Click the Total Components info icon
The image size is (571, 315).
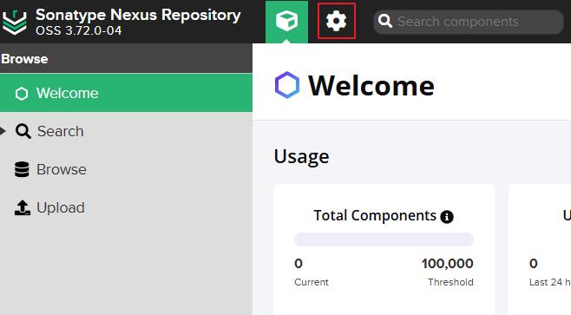tap(447, 217)
